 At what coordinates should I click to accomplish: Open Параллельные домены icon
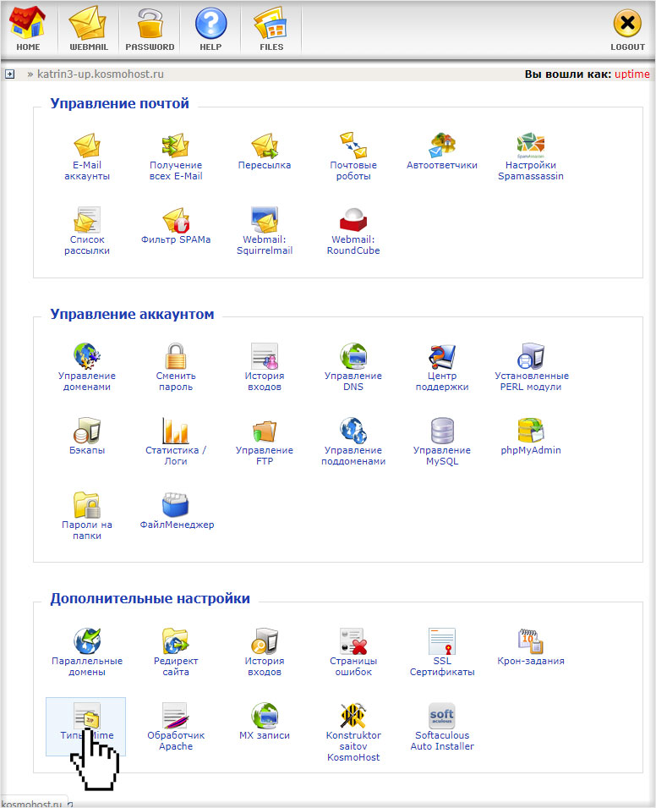click(87, 641)
